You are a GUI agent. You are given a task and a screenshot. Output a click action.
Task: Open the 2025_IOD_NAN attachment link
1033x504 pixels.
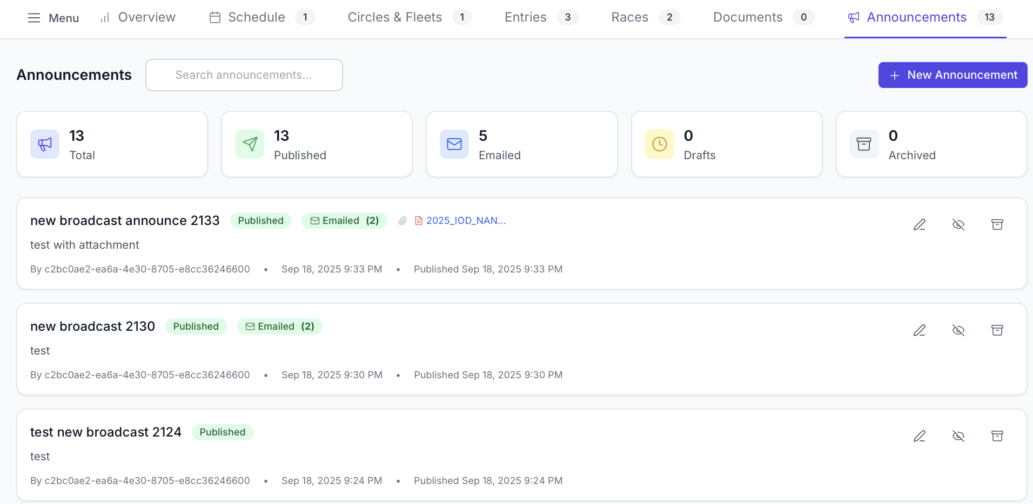coord(465,221)
